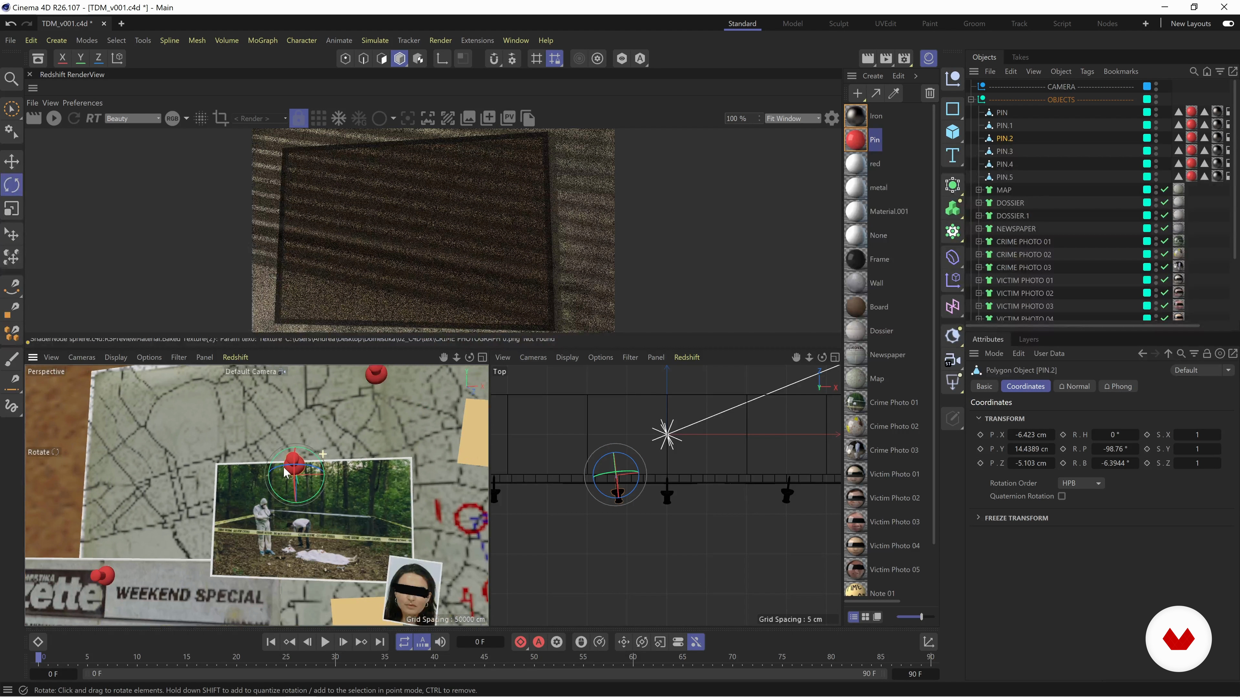Create new material with plus icon
Image resolution: width=1240 pixels, height=697 pixels.
(x=857, y=93)
